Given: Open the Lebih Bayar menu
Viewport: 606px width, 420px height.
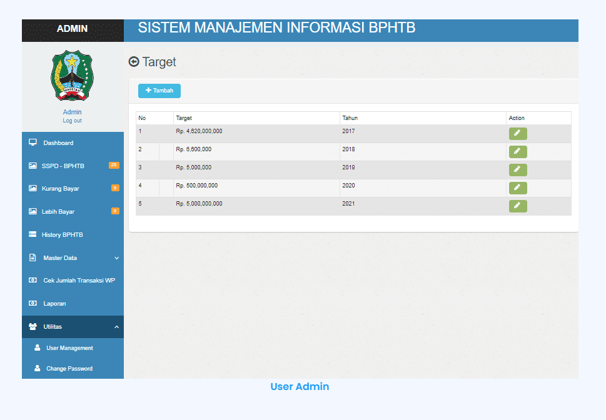Looking at the screenshot, I should [x=73, y=212].
